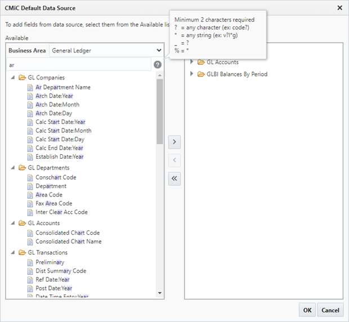Image resolution: width=349 pixels, height=322 pixels.
Task: Click the scrollbar down arrow in Available list
Action: tap(160, 293)
